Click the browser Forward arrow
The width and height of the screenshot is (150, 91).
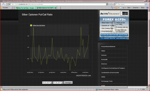point(5,4)
